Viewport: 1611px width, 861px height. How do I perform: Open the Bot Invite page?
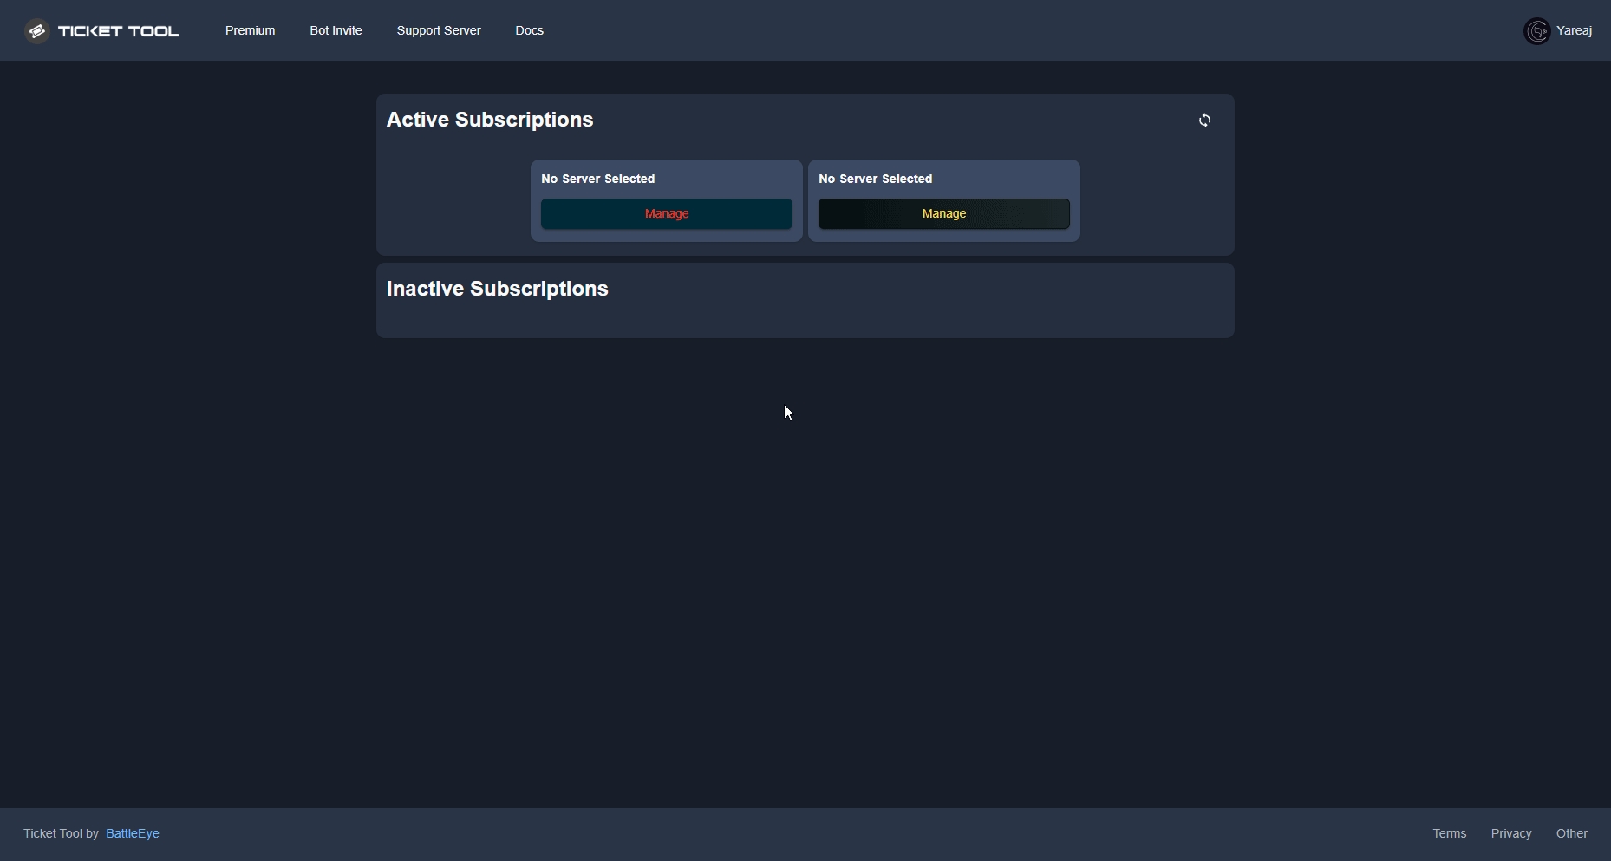tap(336, 30)
